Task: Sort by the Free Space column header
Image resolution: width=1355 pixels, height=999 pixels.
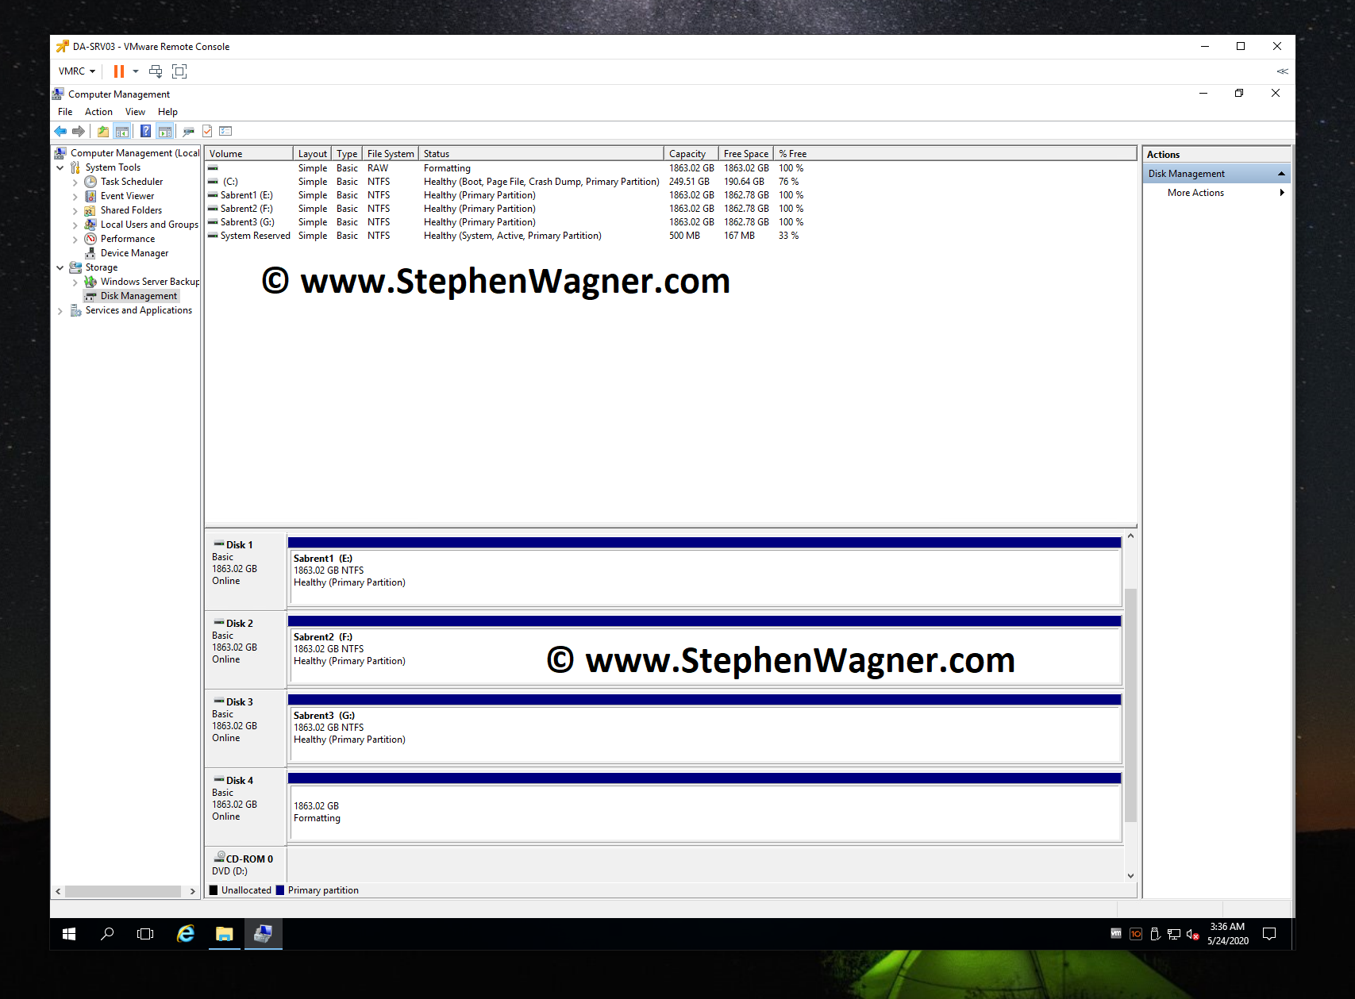Action: tap(746, 154)
